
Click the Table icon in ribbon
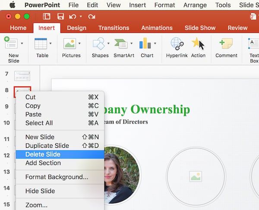click(41, 44)
